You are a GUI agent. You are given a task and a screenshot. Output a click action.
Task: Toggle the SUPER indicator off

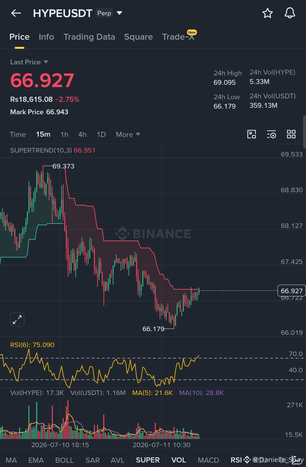point(148,460)
